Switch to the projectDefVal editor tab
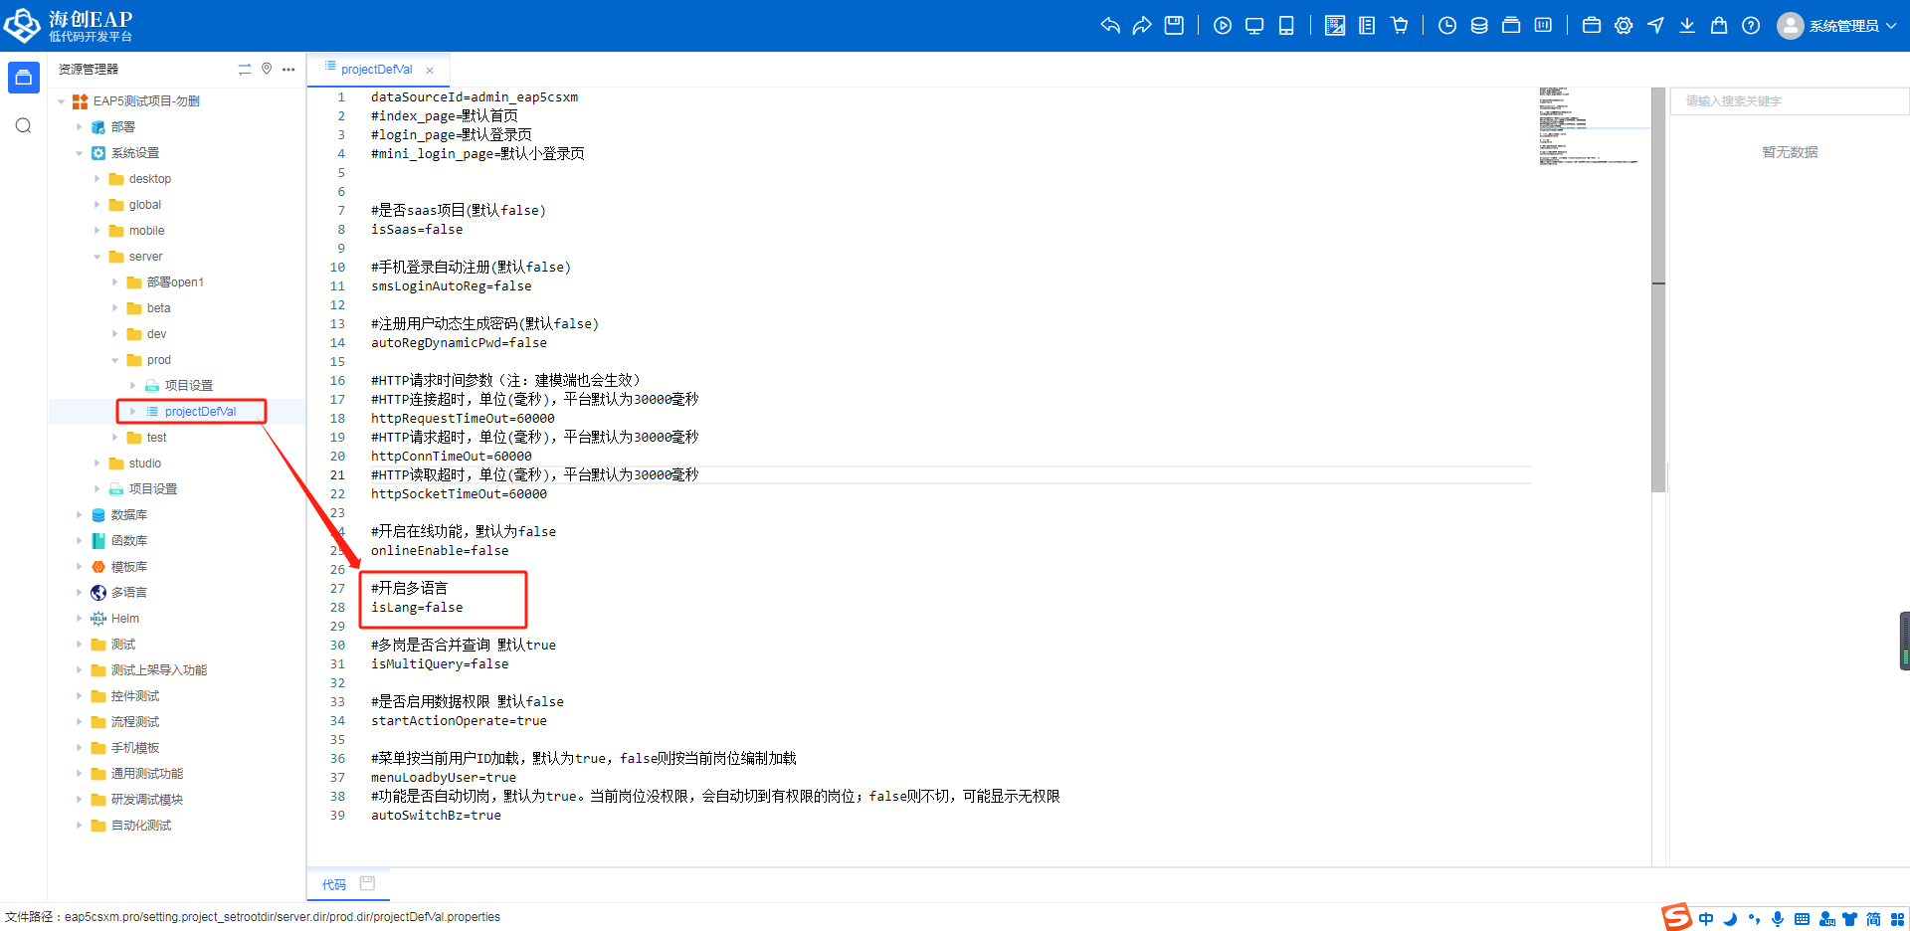 click(376, 70)
